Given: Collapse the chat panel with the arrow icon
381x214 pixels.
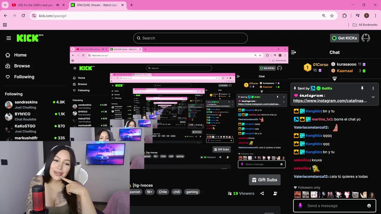Looking at the screenshot, I should (x=293, y=52).
